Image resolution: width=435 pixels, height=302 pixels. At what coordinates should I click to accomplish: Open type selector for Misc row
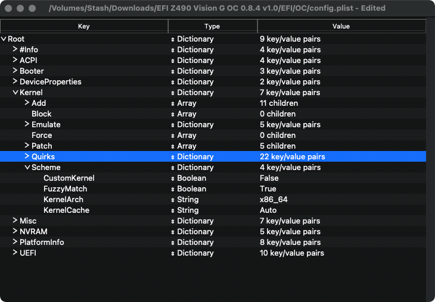click(x=173, y=221)
